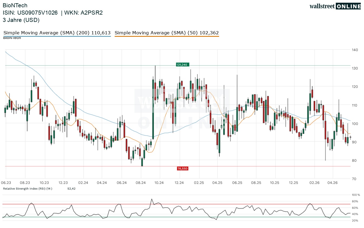Click the ISIN US09075V1026 text
The image size is (364, 228).
30,13
